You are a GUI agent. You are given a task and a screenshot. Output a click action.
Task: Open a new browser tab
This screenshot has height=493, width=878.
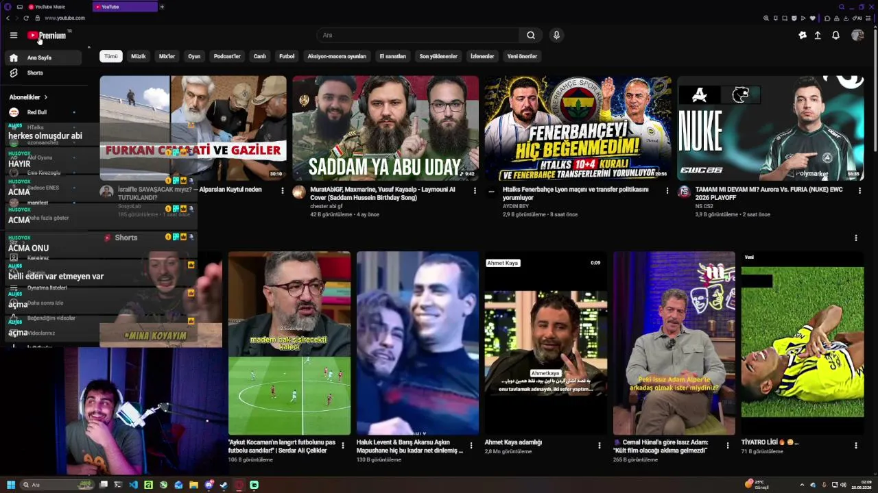(x=162, y=7)
